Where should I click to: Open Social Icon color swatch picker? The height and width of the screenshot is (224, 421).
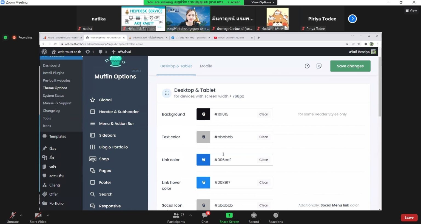pos(203,205)
